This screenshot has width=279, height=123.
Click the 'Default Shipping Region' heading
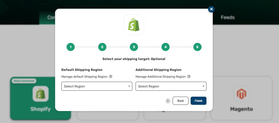[x=82, y=70]
